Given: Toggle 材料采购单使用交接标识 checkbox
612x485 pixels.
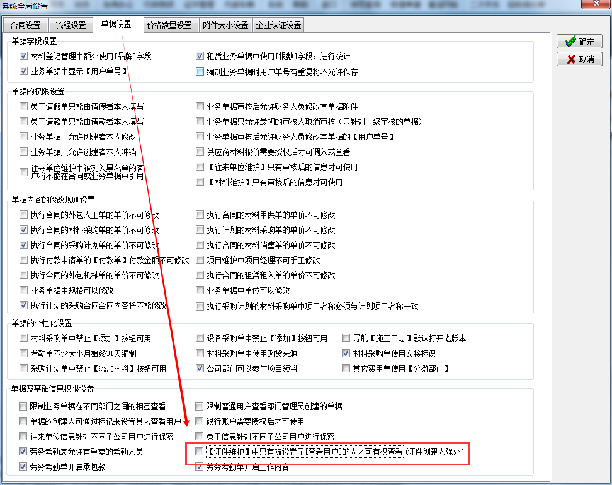Looking at the screenshot, I should (346, 353).
